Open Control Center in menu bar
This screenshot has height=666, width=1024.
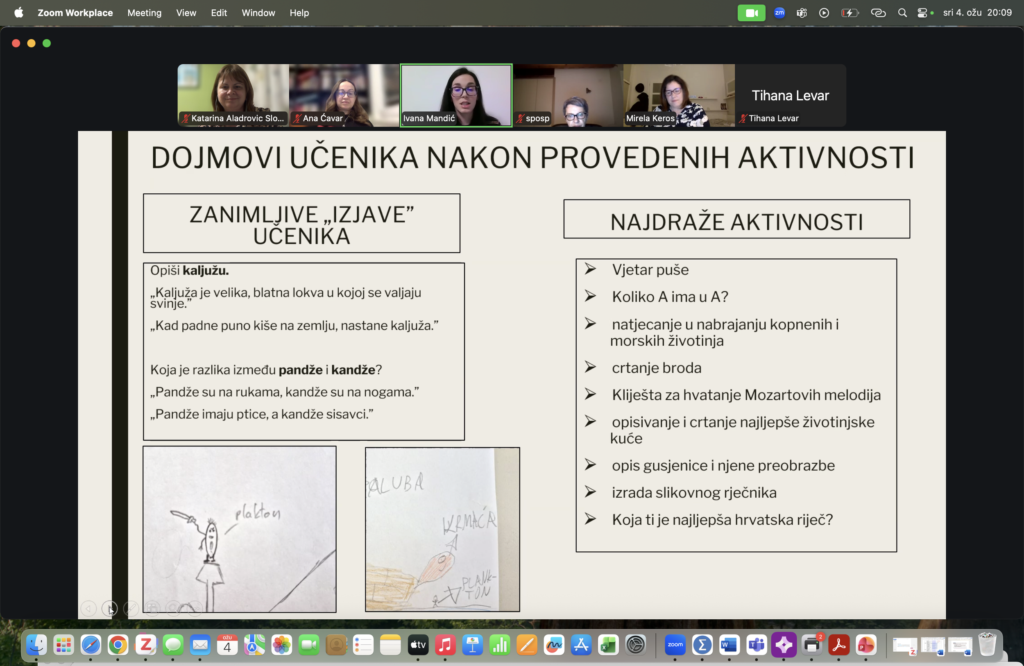tap(922, 13)
